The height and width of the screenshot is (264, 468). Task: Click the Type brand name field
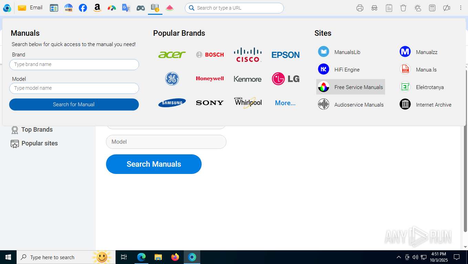74,64
